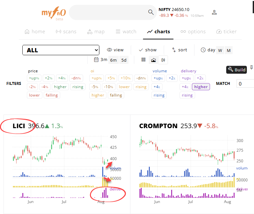Toggle price +up% filter
This screenshot has width=254, height=214.
coord(34,78)
